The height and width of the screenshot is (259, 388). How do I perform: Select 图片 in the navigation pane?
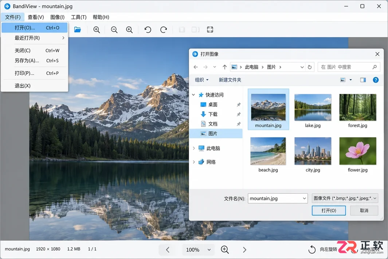(216, 134)
